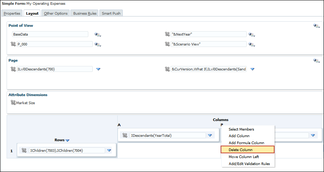Select the Market Size attribute dimension

point(26,103)
